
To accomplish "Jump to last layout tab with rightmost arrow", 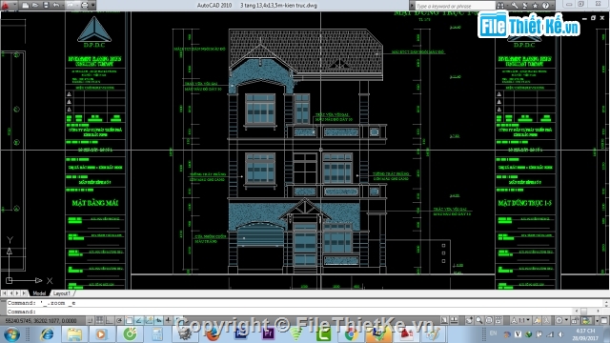I will pyautogui.click(x=24, y=293).
